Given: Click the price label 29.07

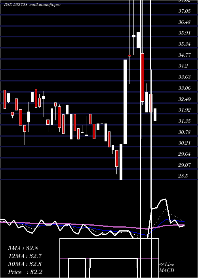Looking at the screenshot, I should 185,165.
